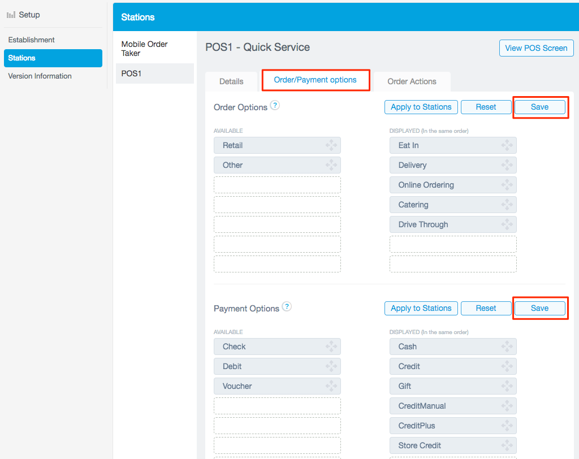Viewport: 579px width, 459px height.
Task: Open Payment Options help question mark
Action: click(x=287, y=306)
